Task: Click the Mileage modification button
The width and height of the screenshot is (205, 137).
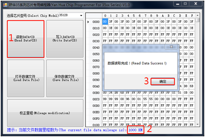Action: point(45,113)
